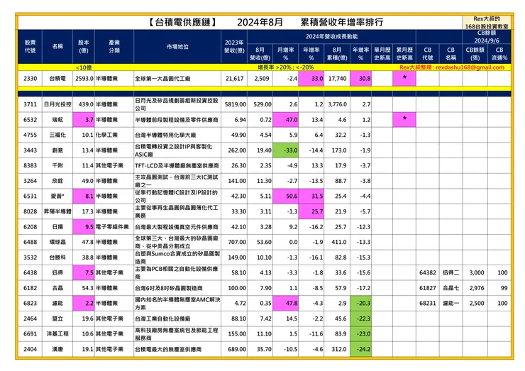
Task: Select green cumulative growth -20.3
Action: point(360,303)
